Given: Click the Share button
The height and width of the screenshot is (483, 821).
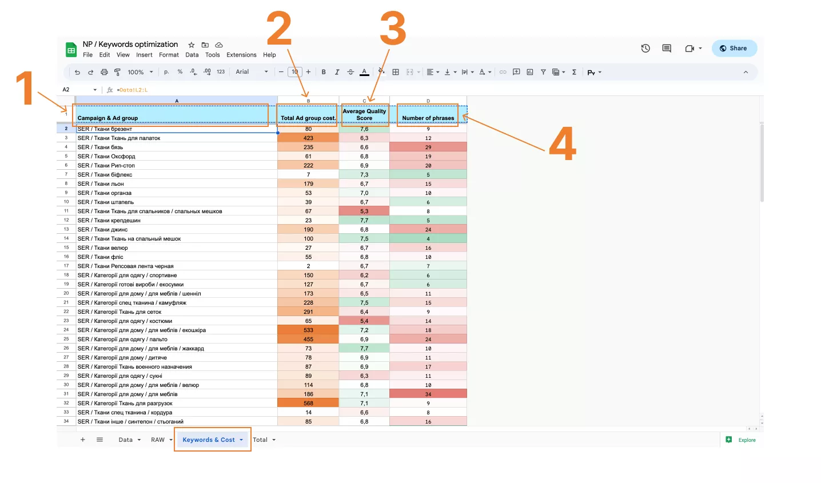Looking at the screenshot, I should click(x=734, y=49).
